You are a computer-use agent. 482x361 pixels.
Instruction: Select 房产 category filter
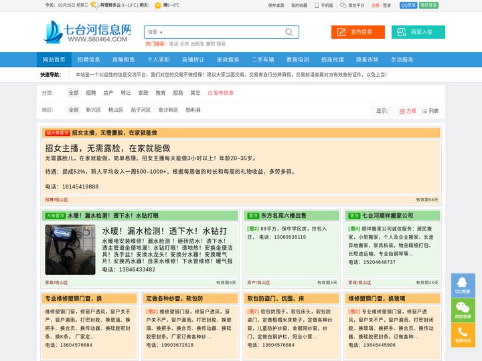coord(108,93)
